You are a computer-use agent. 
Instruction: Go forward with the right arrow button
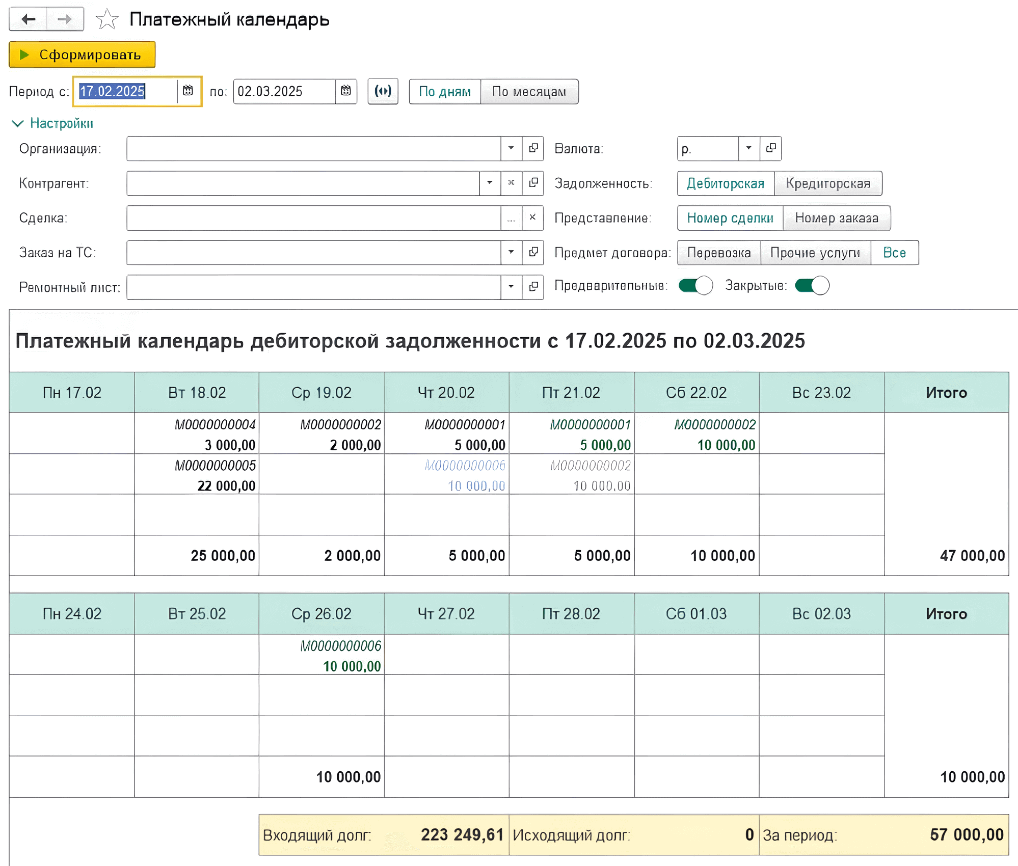click(x=65, y=19)
